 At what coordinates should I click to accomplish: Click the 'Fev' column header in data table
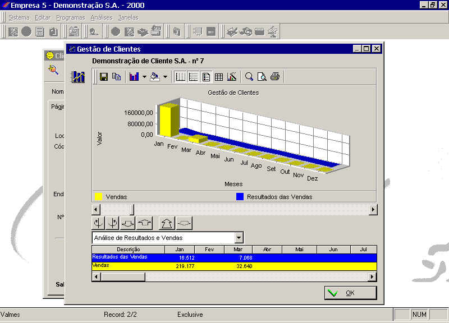tap(209, 250)
